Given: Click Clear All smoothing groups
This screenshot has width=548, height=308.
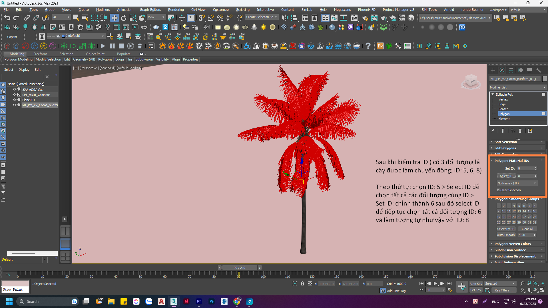Looking at the screenshot, I should (527, 229).
